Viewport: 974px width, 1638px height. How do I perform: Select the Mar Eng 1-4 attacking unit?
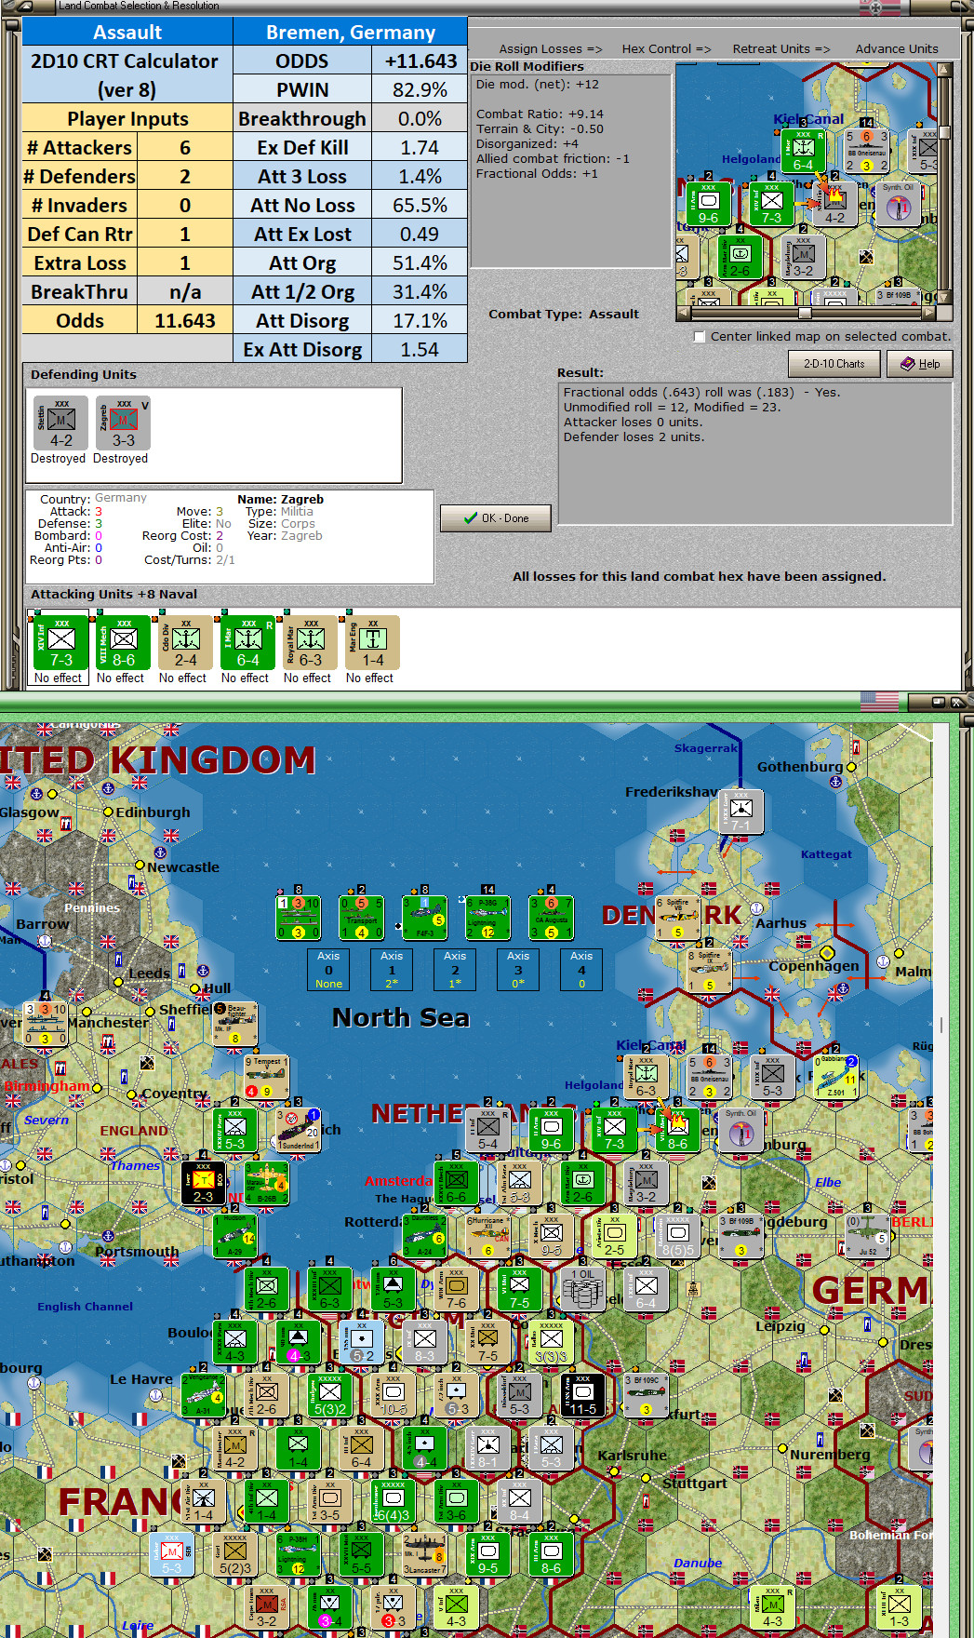point(373,642)
